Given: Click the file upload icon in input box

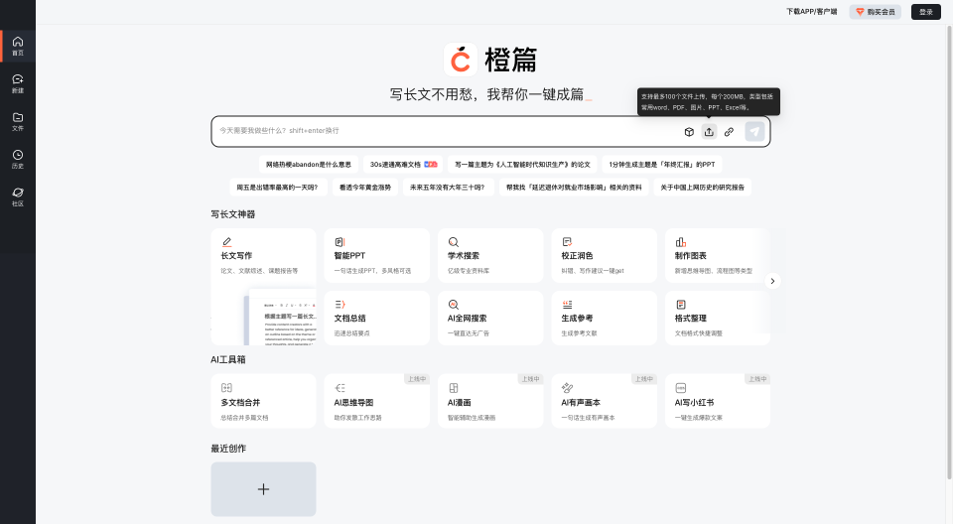Looking at the screenshot, I should [x=709, y=132].
